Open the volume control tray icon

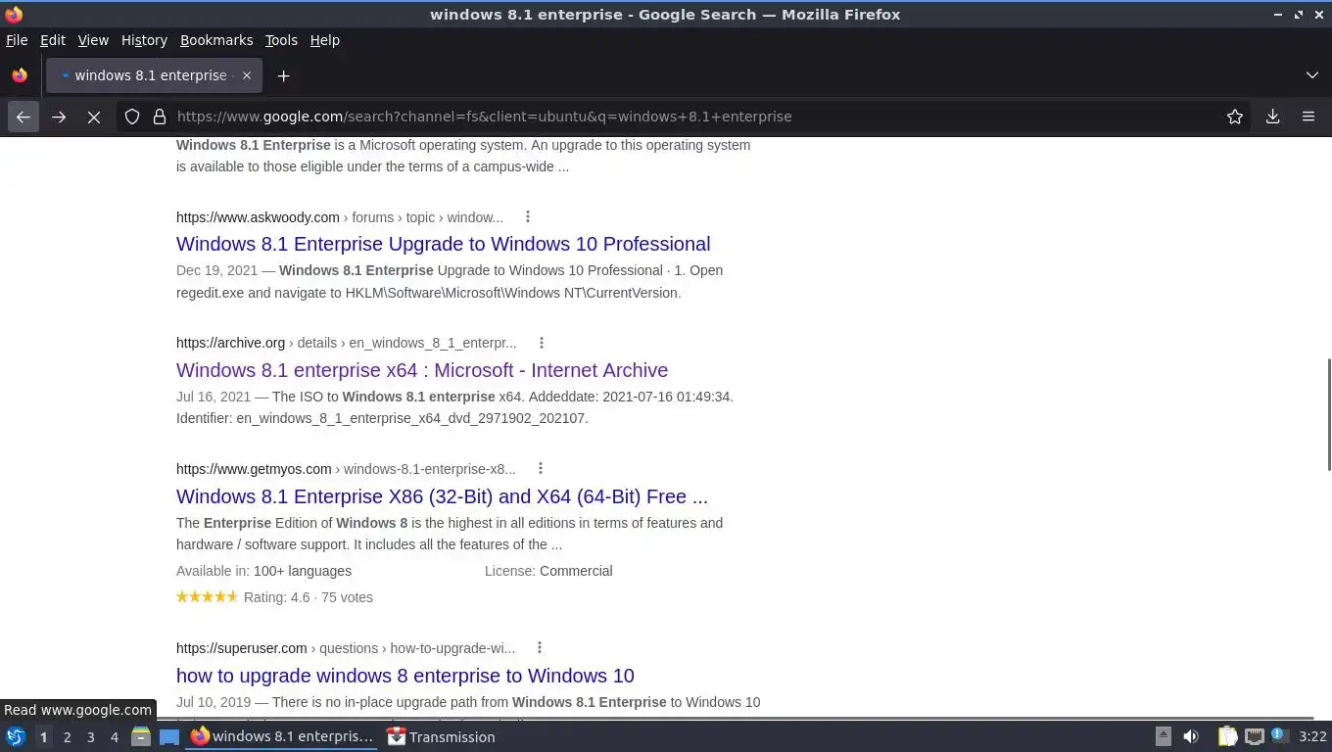(x=1191, y=737)
